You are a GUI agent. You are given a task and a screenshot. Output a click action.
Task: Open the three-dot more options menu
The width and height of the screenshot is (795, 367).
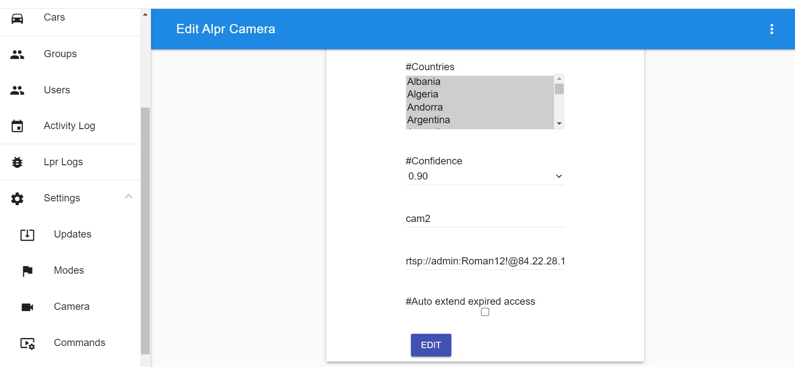click(771, 29)
